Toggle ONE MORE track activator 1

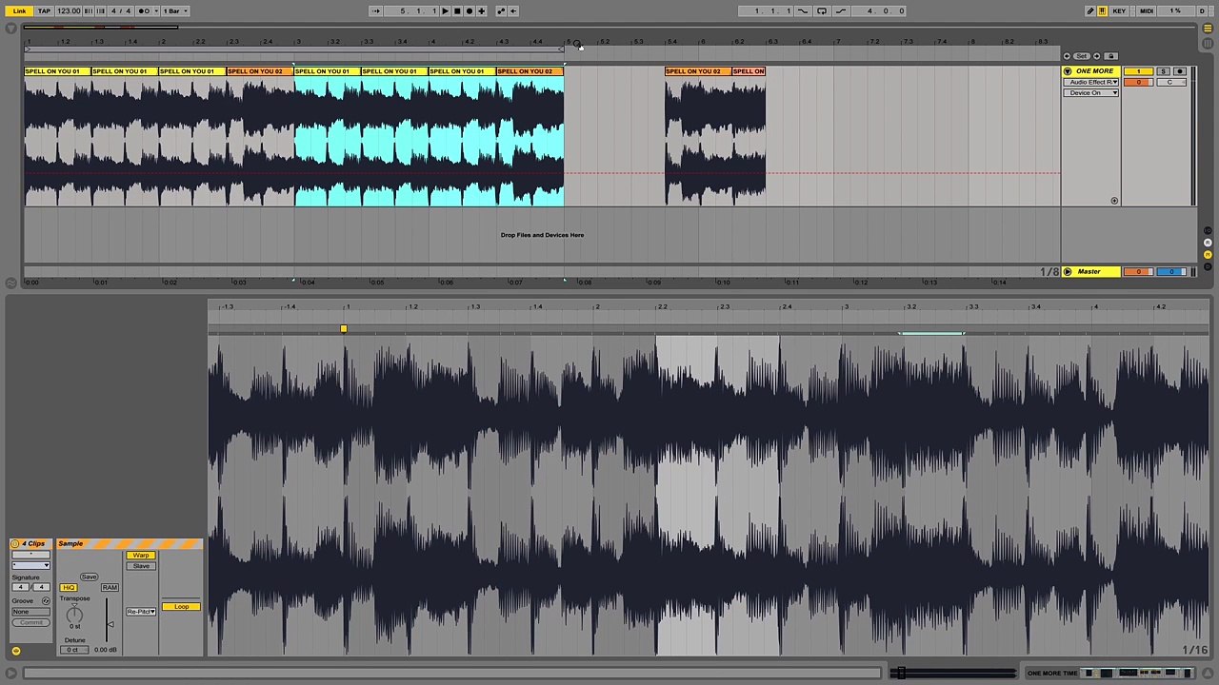[x=1138, y=71]
